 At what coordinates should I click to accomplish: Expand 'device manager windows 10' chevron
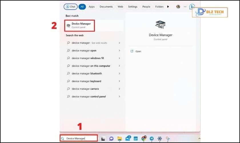click(119, 58)
